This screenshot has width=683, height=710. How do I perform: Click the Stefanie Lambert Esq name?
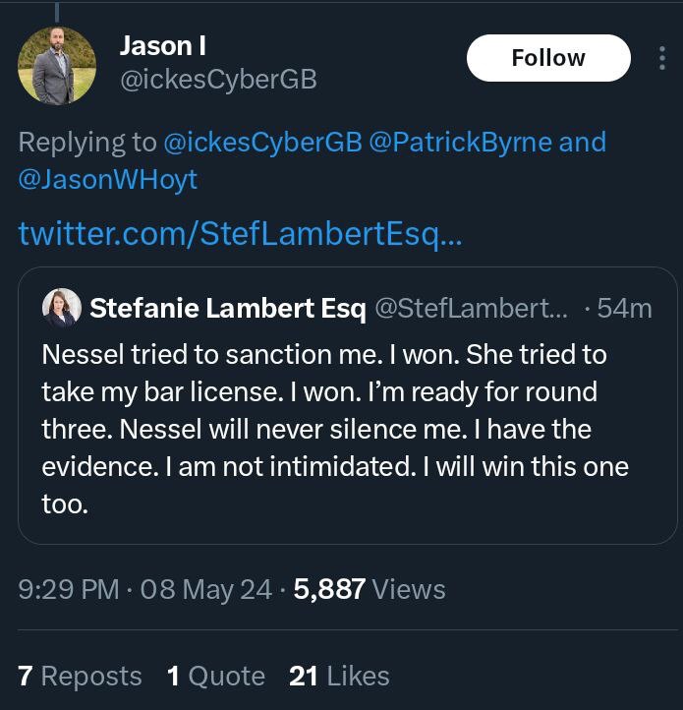[227, 309]
